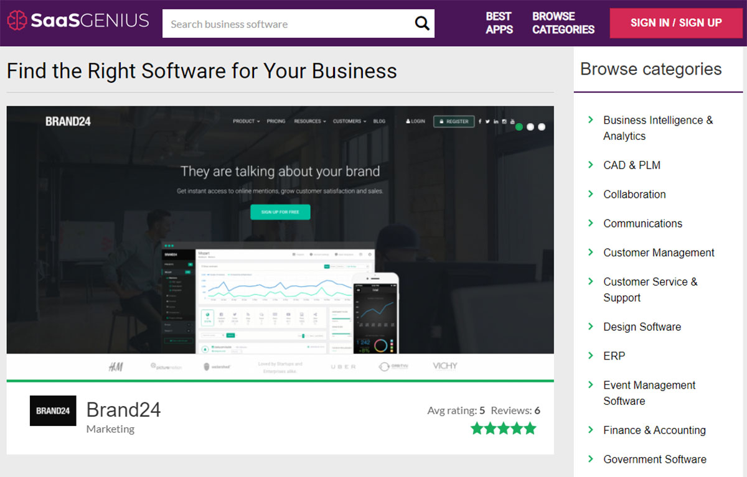The image size is (747, 477).
Task: Click chevron beside Design Software
Action: point(591,326)
